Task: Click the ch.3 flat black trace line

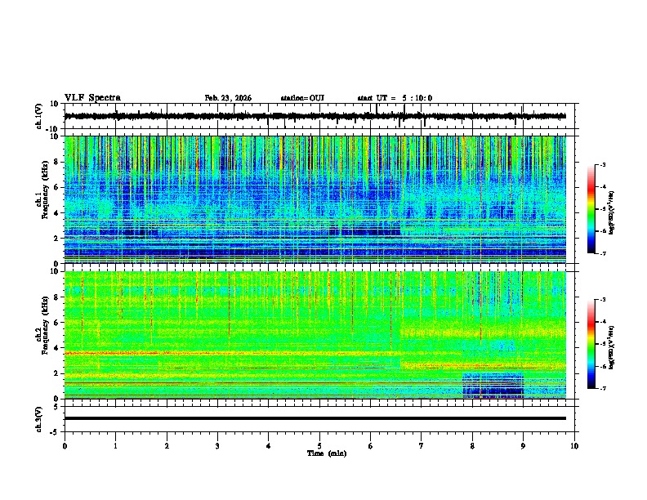Action: 315,418
